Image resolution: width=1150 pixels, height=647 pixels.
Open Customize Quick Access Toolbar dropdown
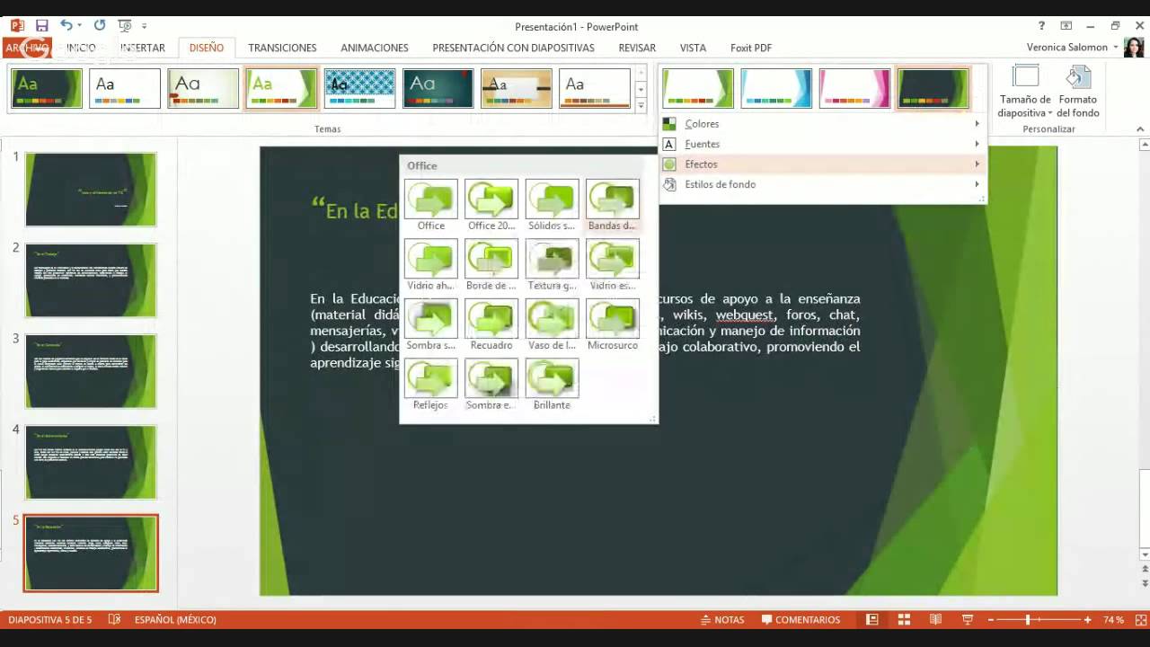coord(145,26)
